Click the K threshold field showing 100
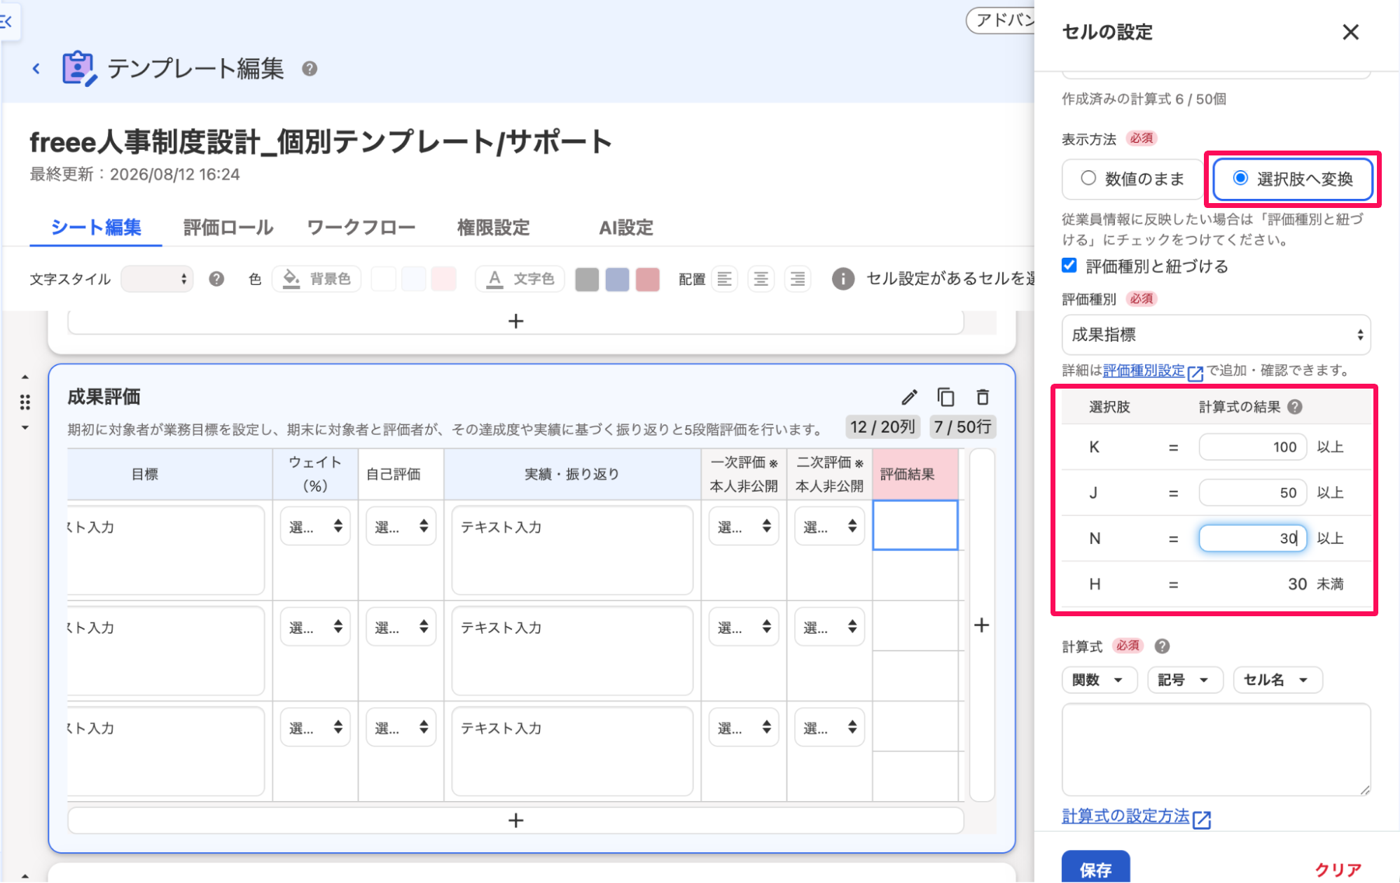 click(1252, 447)
